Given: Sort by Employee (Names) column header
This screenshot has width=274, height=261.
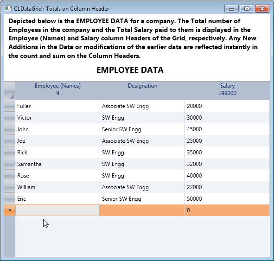Looking at the screenshot, I should pyautogui.click(x=57, y=90).
